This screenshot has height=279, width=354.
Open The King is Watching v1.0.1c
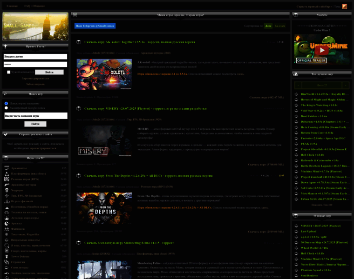pyautogui.click(x=319, y=105)
